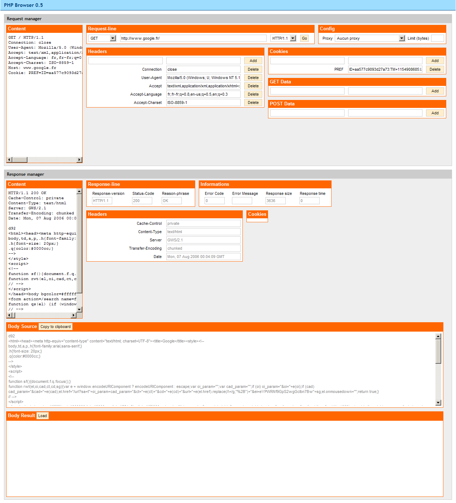Click Add in the POST Data panel
The height and width of the screenshot is (503, 456).
[x=435, y=113]
